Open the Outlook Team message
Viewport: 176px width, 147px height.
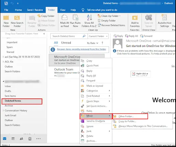coord(65,72)
